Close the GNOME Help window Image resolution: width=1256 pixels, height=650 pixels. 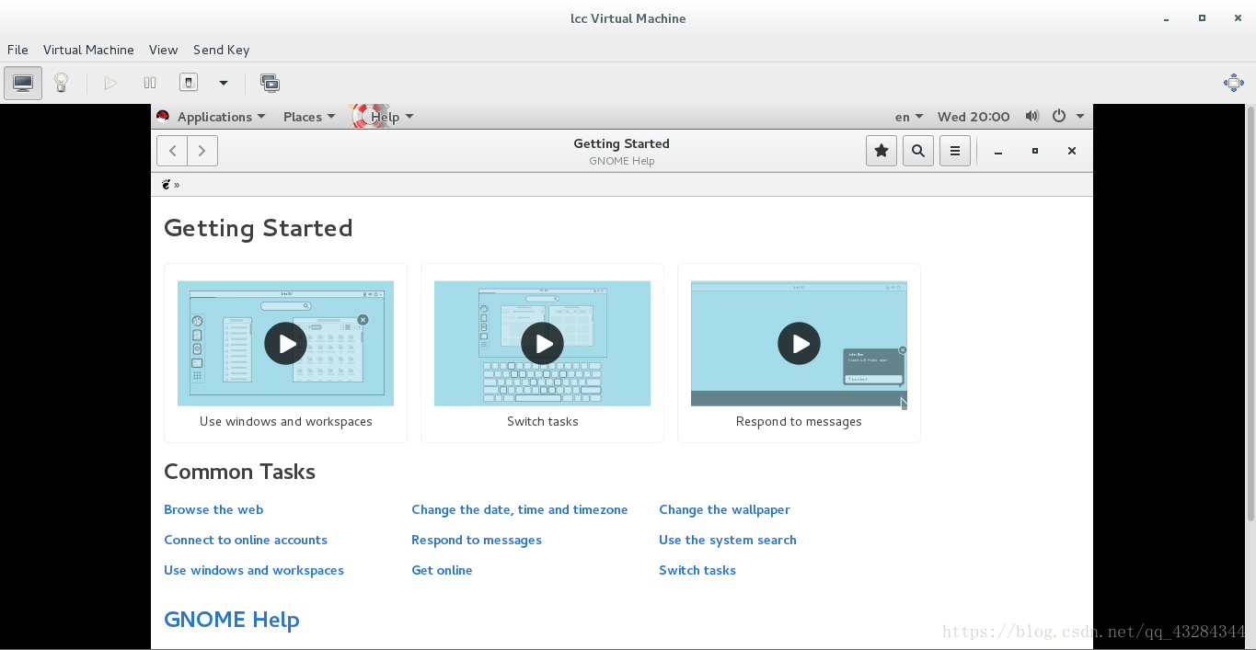click(1072, 151)
